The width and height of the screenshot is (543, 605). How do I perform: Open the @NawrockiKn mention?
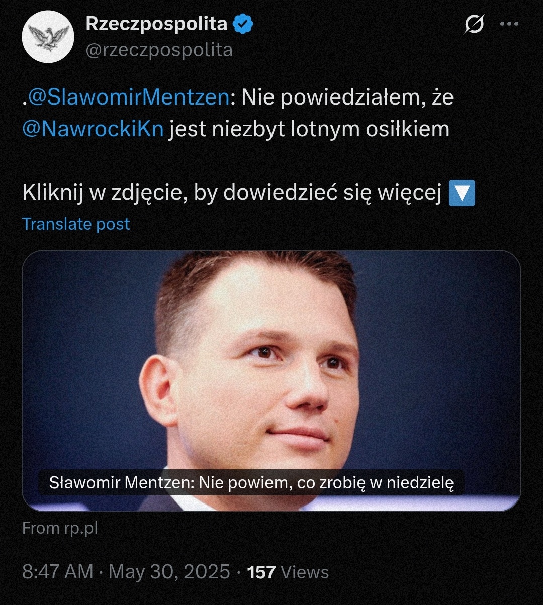(93, 129)
